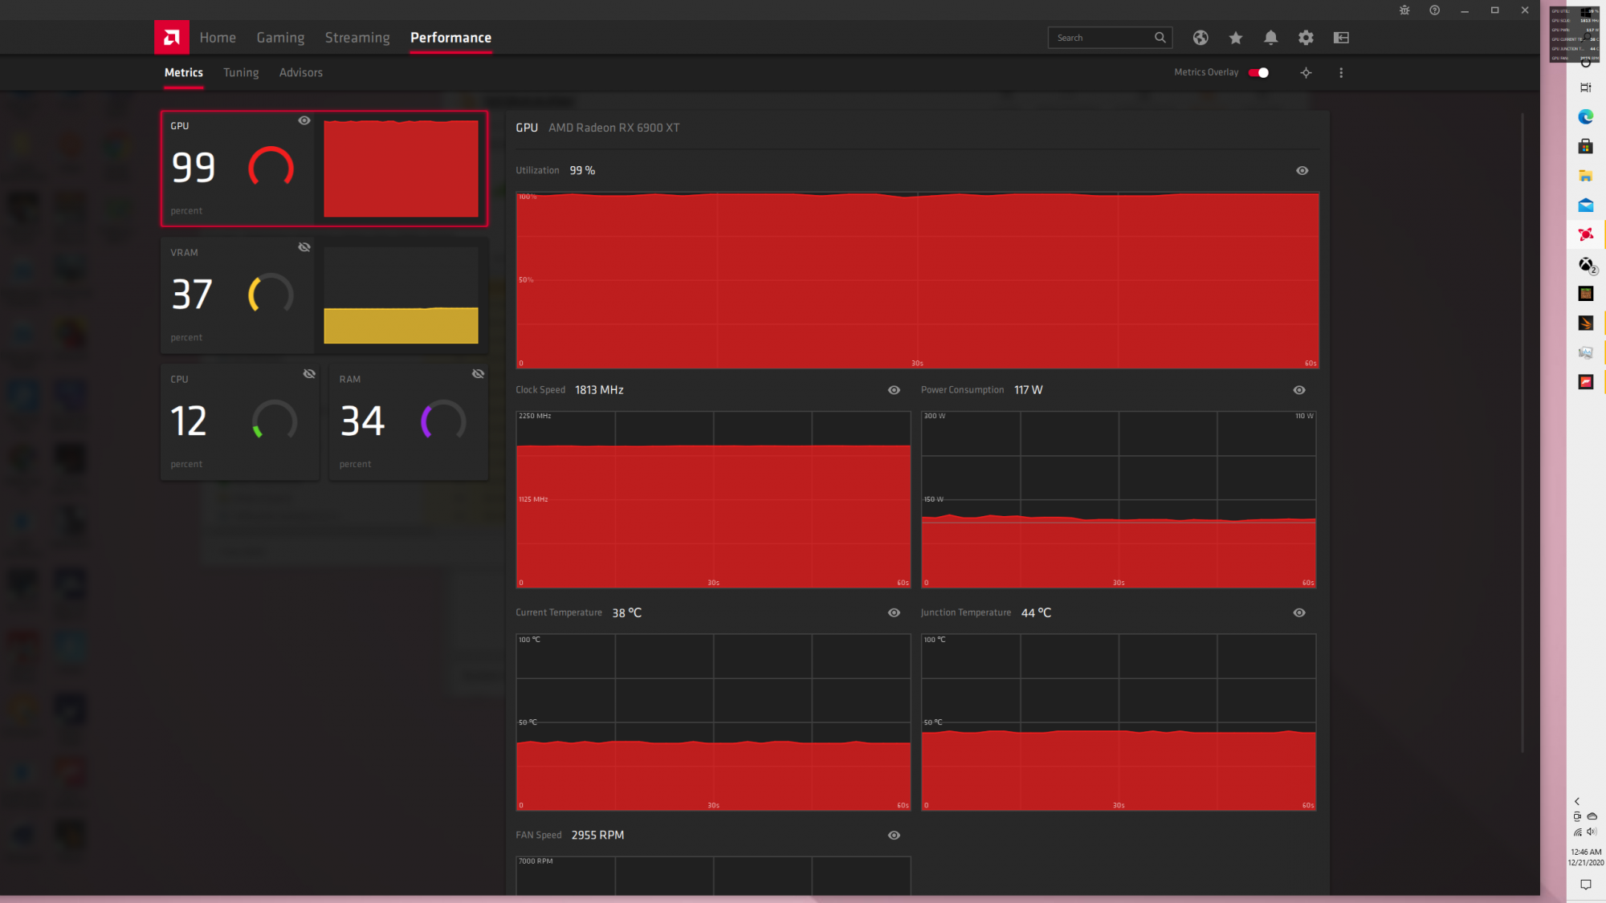Select the CPU metrics card
Screen dimensions: 1606x903
[x=239, y=421]
